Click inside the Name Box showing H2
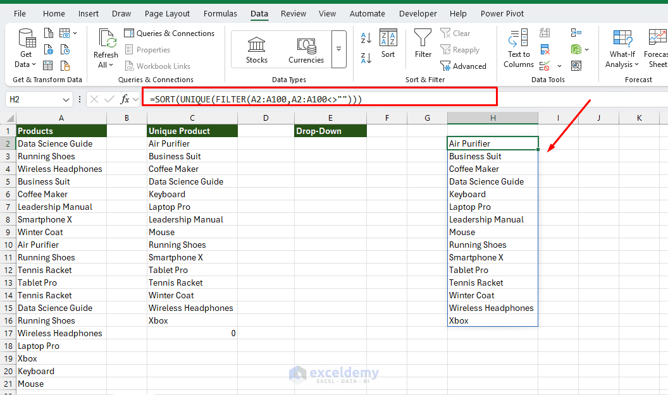Screen dimensions: 668x395 (x=34, y=99)
